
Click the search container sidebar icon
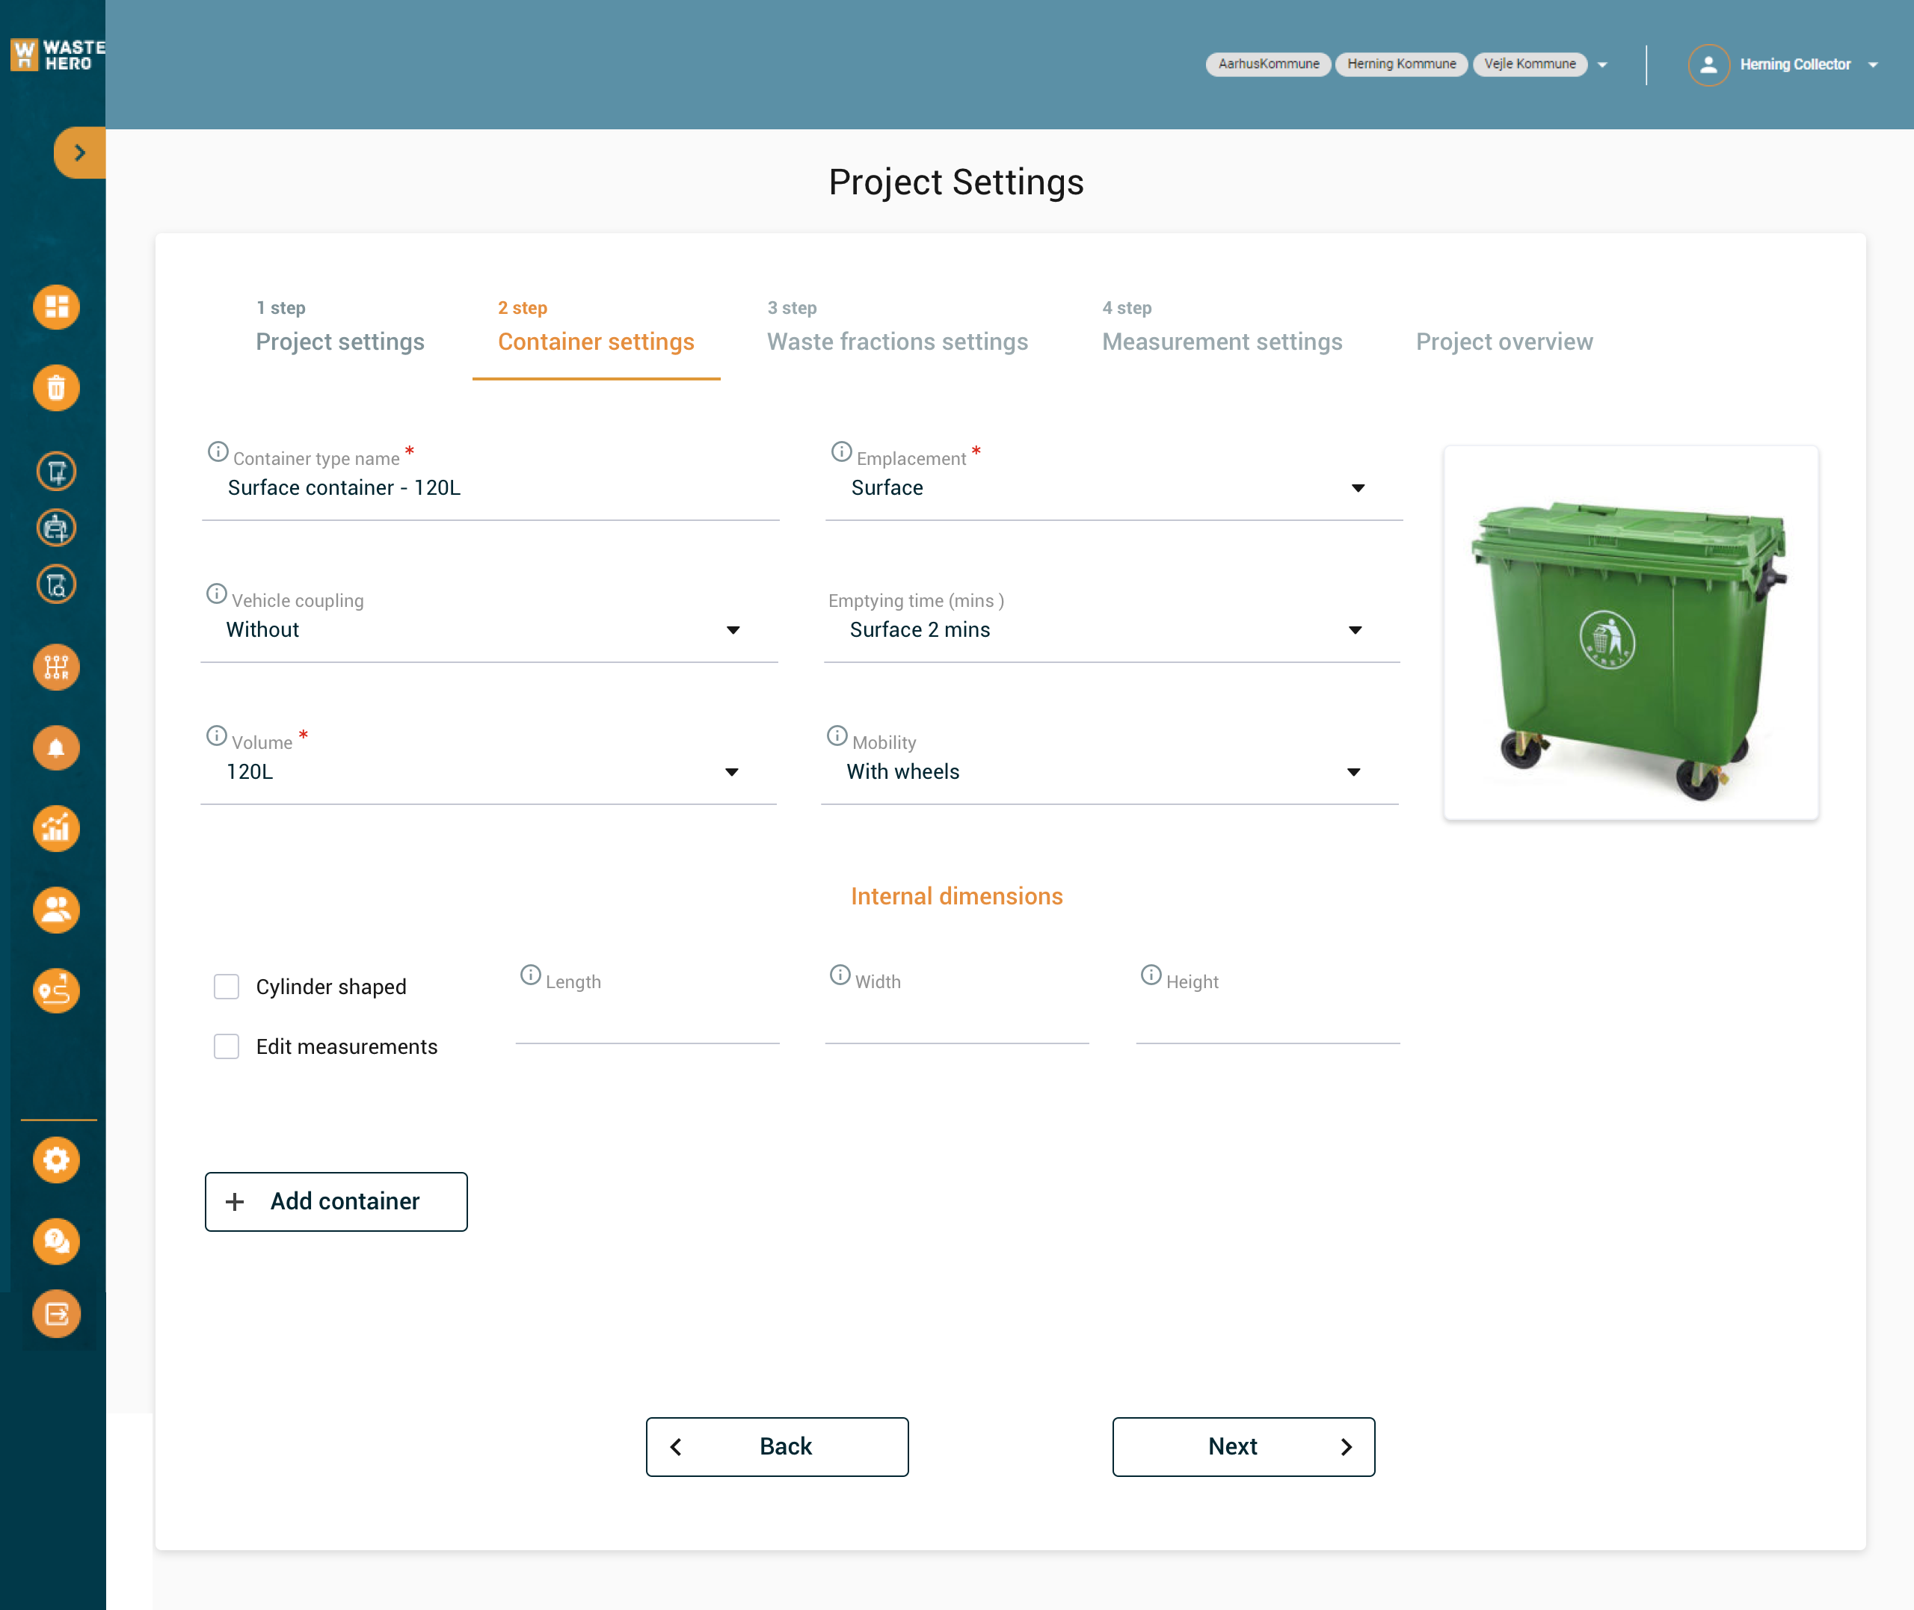(x=55, y=585)
